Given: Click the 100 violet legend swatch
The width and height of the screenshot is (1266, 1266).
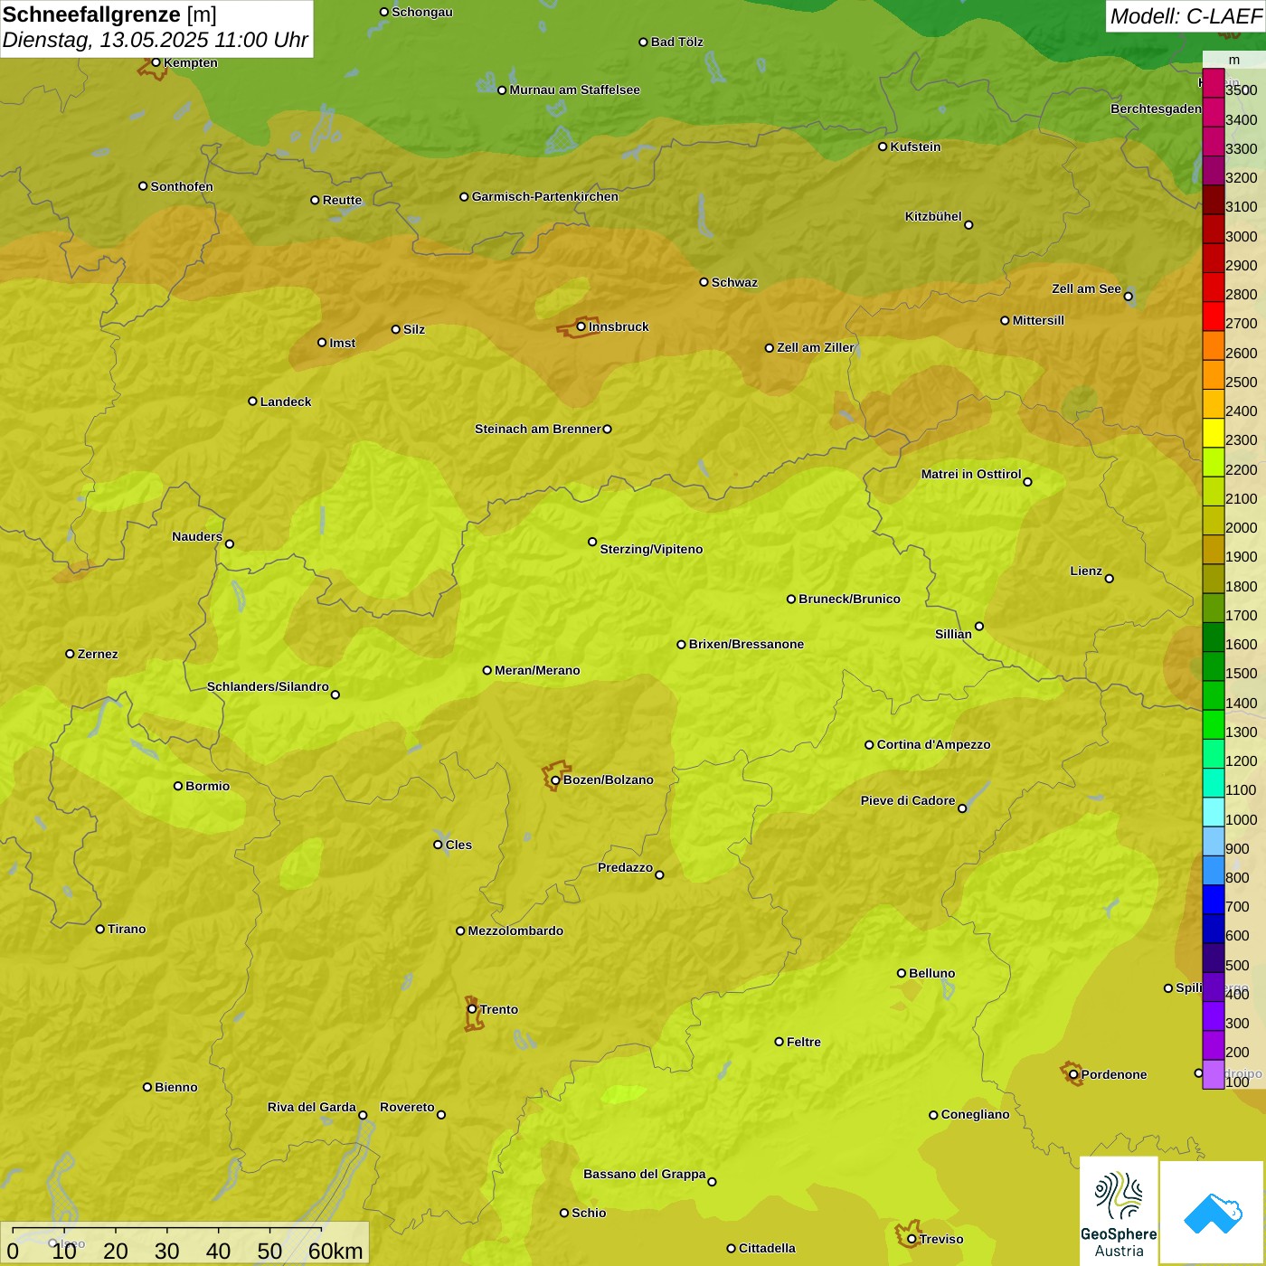Looking at the screenshot, I should click(x=1214, y=1074).
